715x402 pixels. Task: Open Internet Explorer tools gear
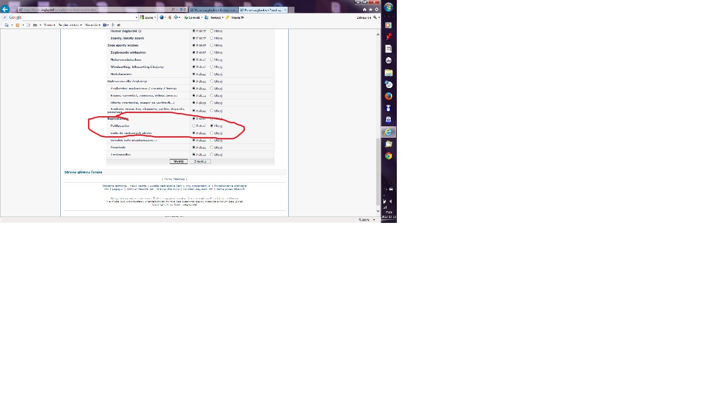point(377,9)
